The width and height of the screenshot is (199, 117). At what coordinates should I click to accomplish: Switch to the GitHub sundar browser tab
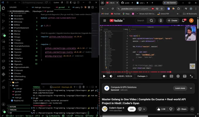127,3
